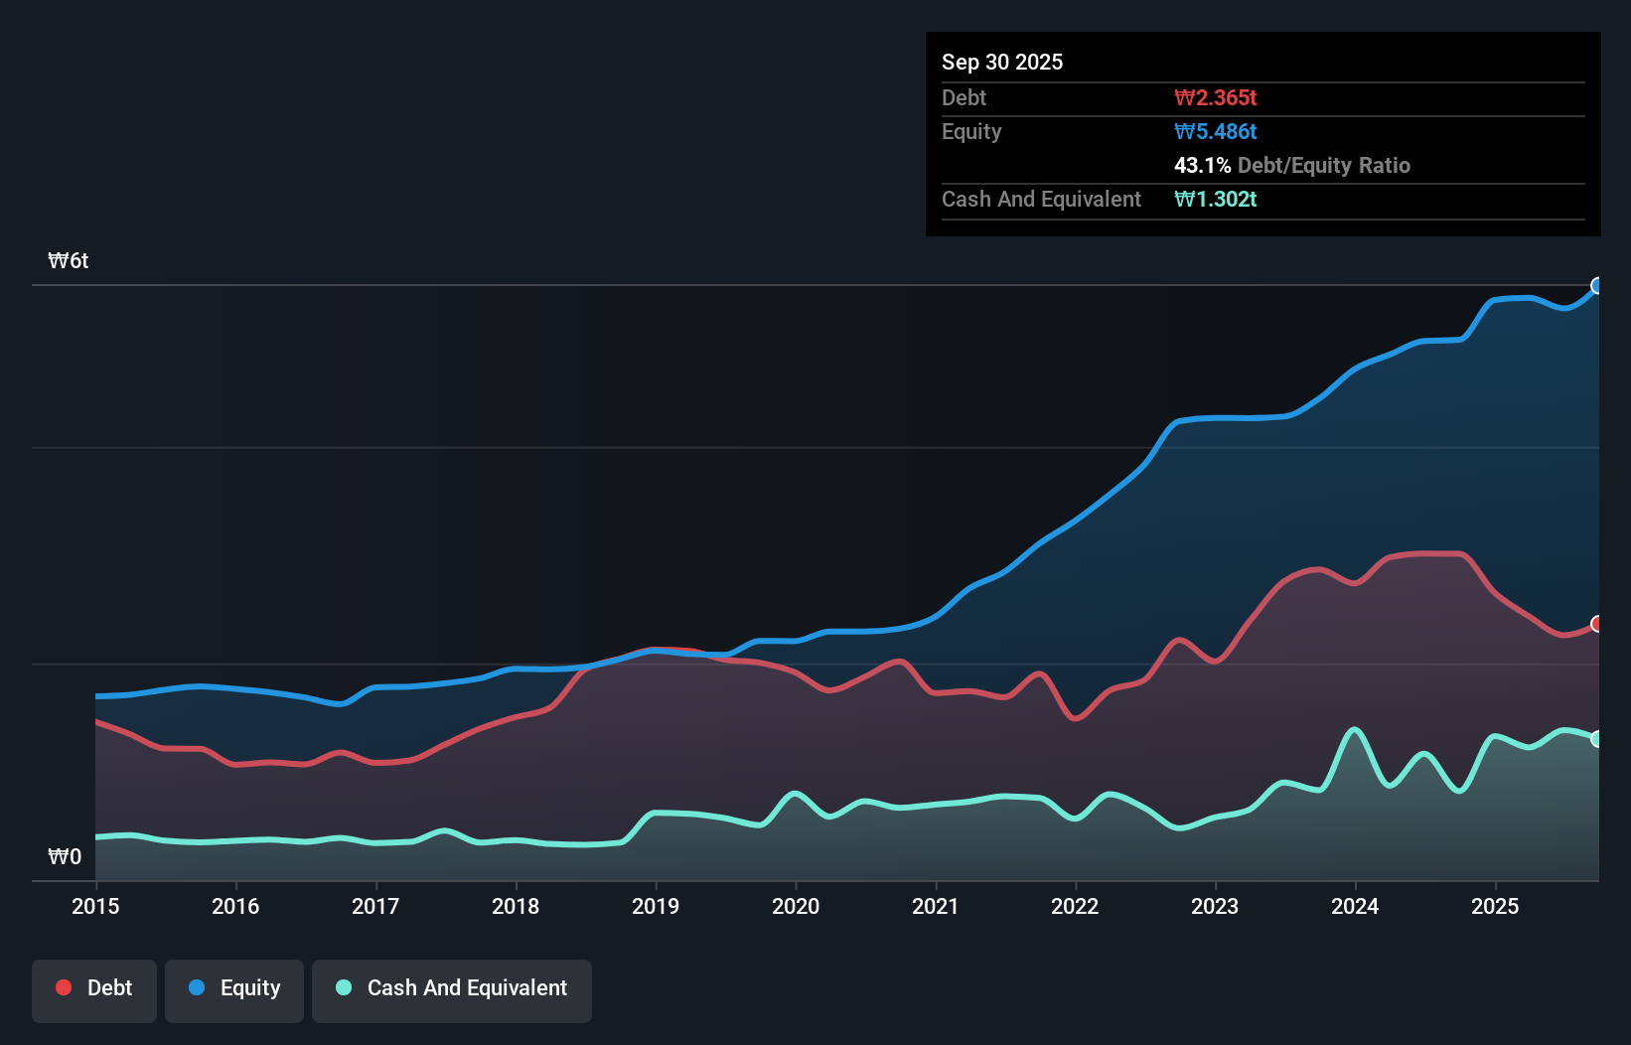1631x1045 pixels.
Task: Toggle visibility of the Cash And Equivalent series
Action: coord(452,990)
